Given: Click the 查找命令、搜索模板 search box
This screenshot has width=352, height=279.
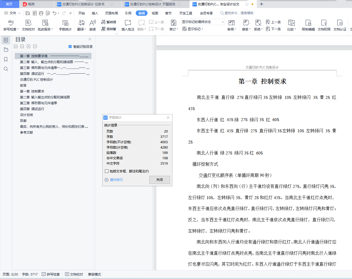Looking at the screenshot, I should tap(237, 13).
